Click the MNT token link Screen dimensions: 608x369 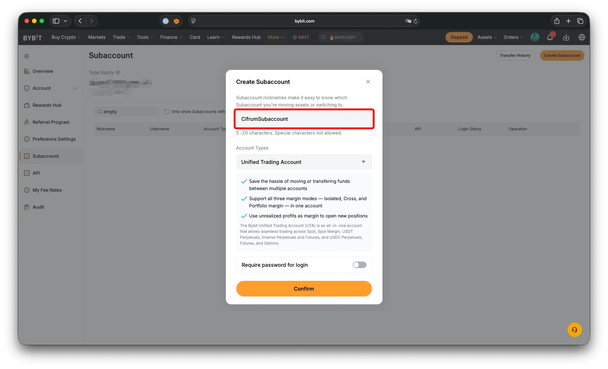(x=301, y=37)
